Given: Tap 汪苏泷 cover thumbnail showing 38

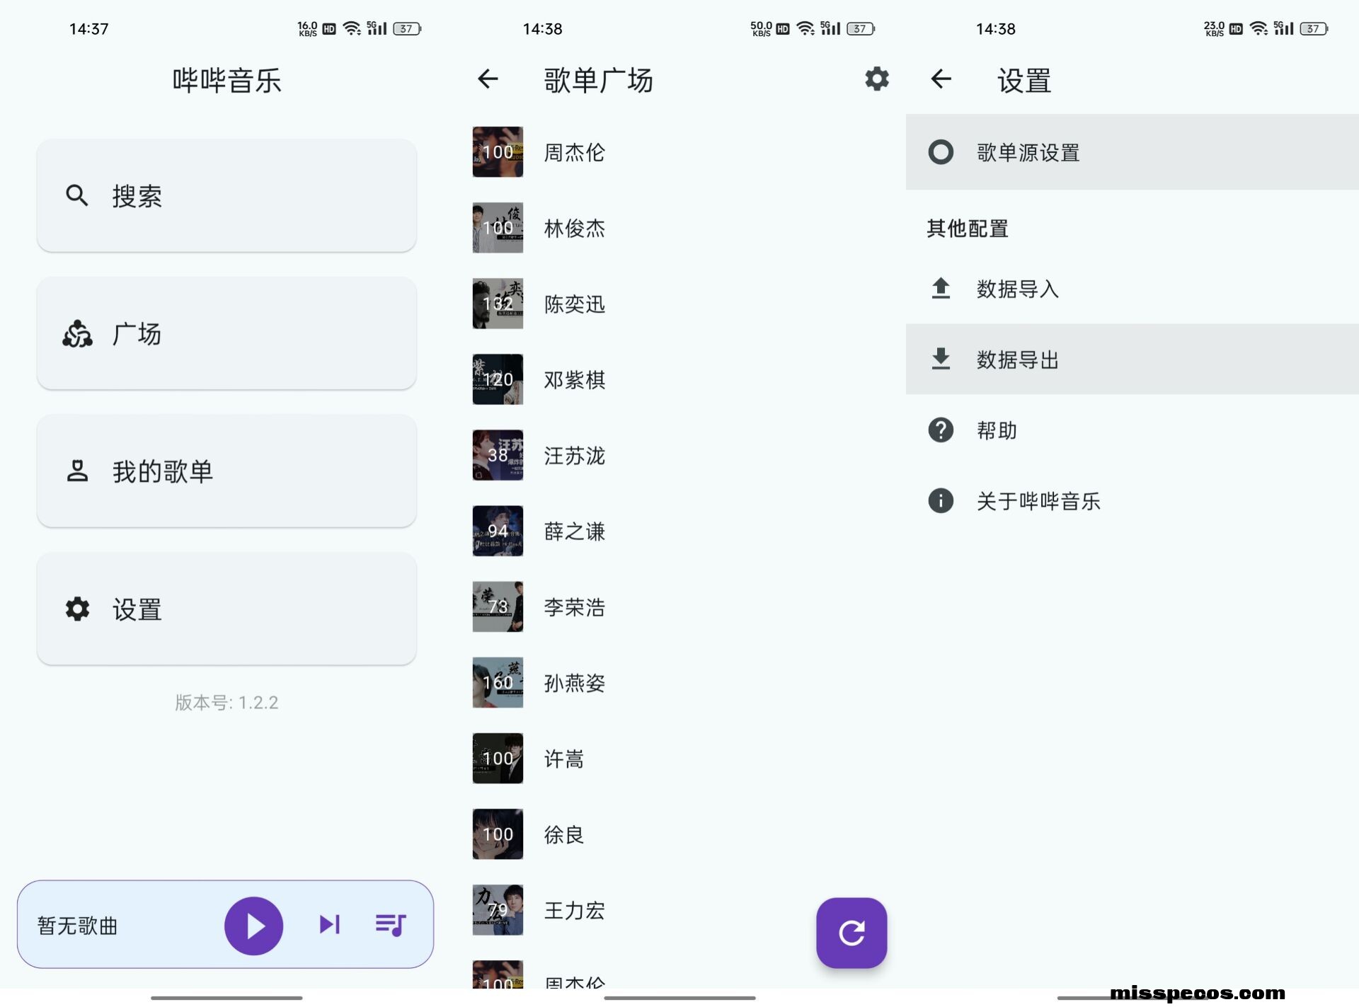Looking at the screenshot, I should coord(498,455).
